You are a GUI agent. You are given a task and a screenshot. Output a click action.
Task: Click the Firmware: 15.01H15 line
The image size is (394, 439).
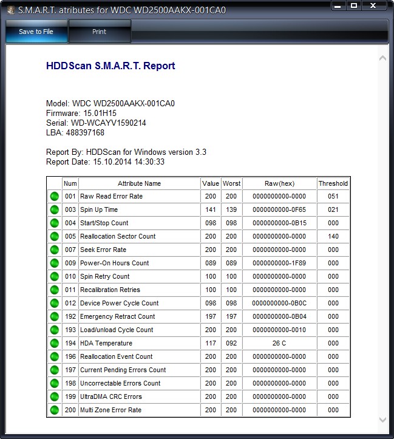[81, 114]
